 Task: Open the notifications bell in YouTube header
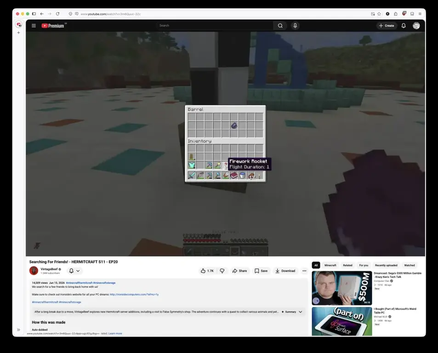pyautogui.click(x=404, y=26)
